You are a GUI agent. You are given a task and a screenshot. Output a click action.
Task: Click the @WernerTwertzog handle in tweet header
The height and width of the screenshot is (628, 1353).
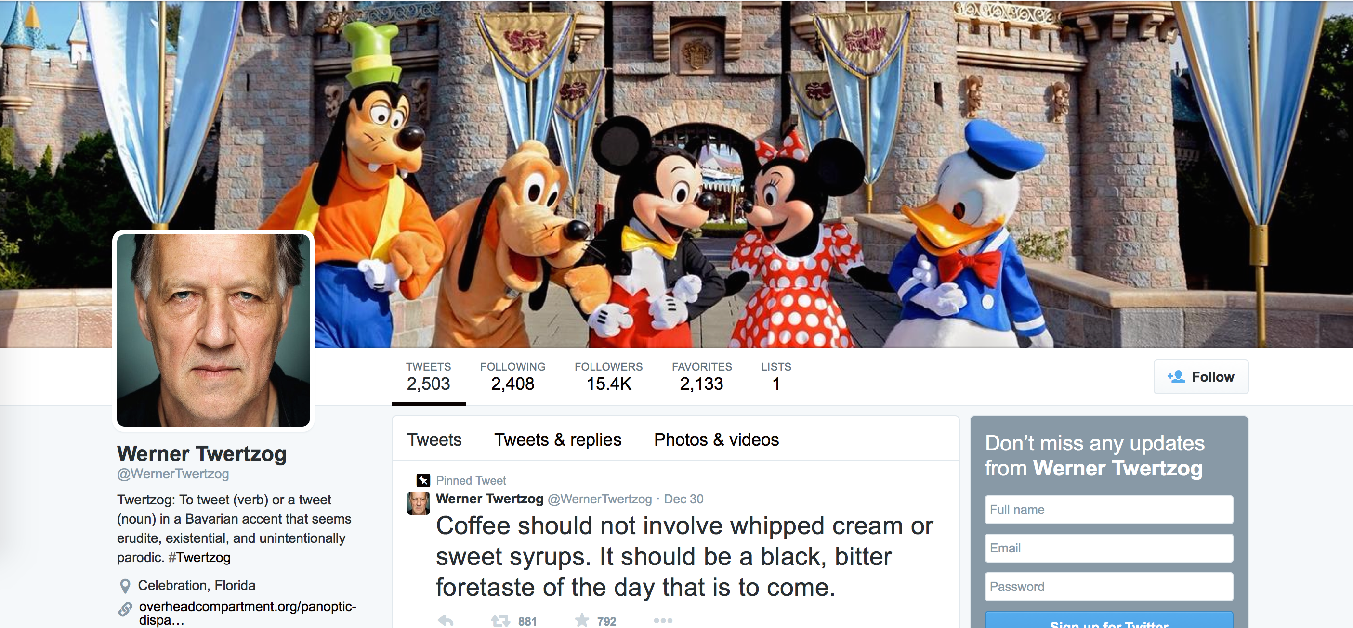click(x=600, y=500)
